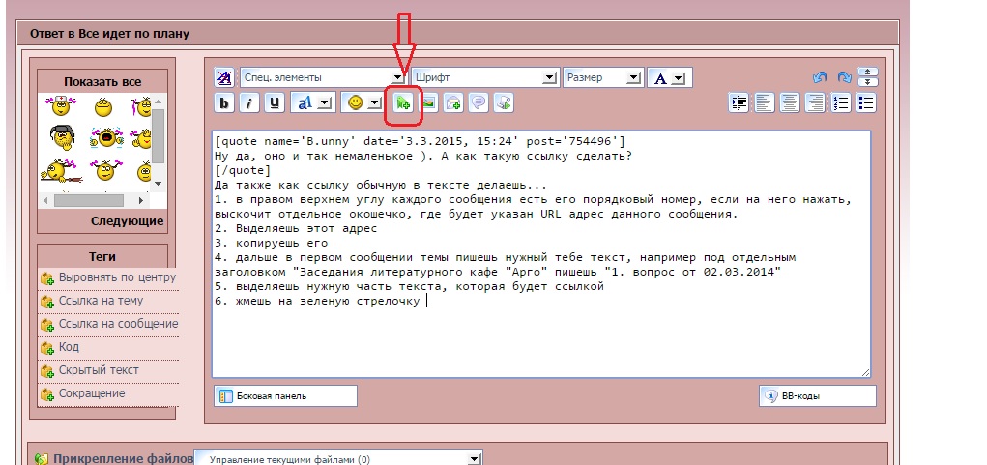Image resolution: width=987 pixels, height=465 pixels.
Task: Open the text color picker dropdown
Action: (x=678, y=78)
